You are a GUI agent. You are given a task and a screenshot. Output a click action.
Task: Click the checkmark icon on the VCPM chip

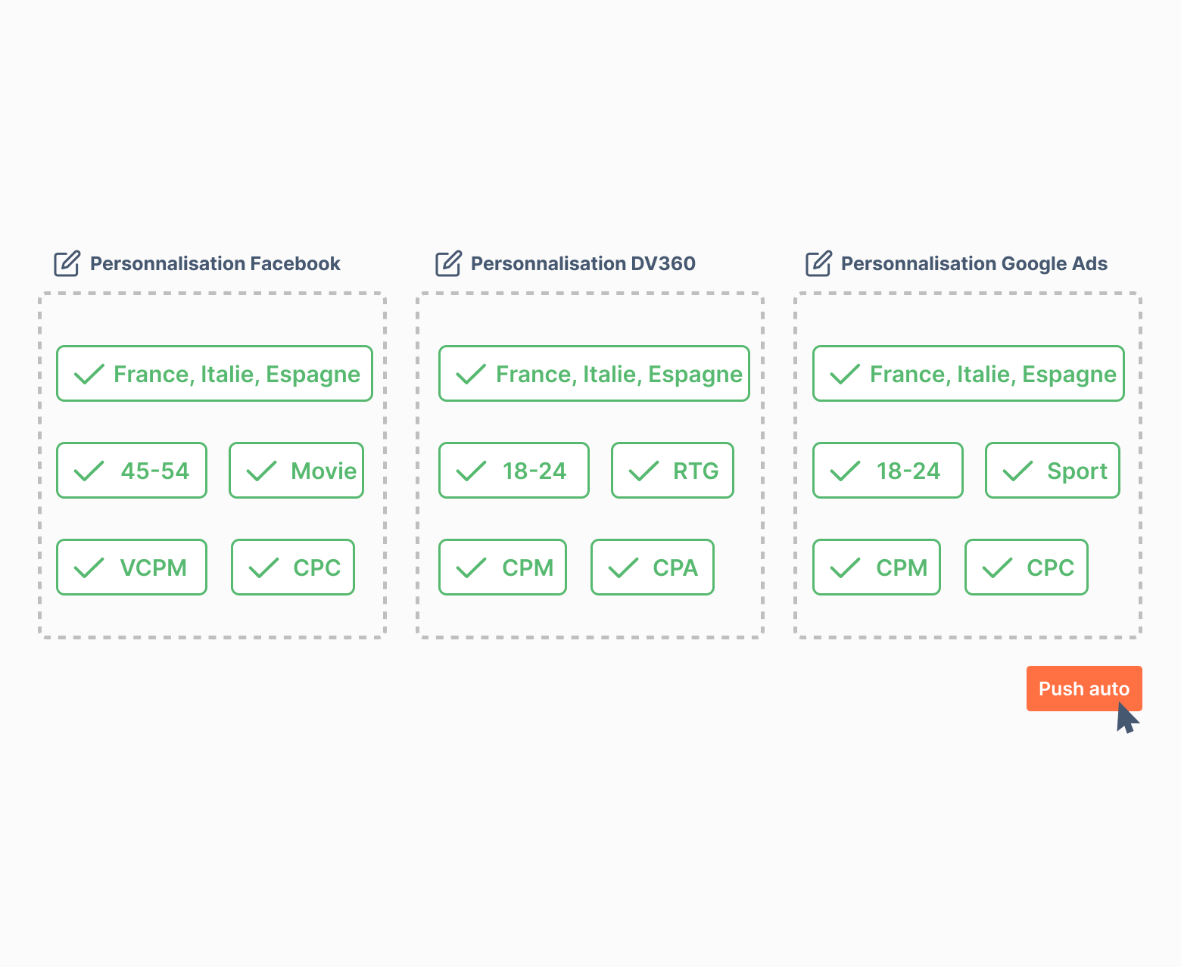(89, 568)
